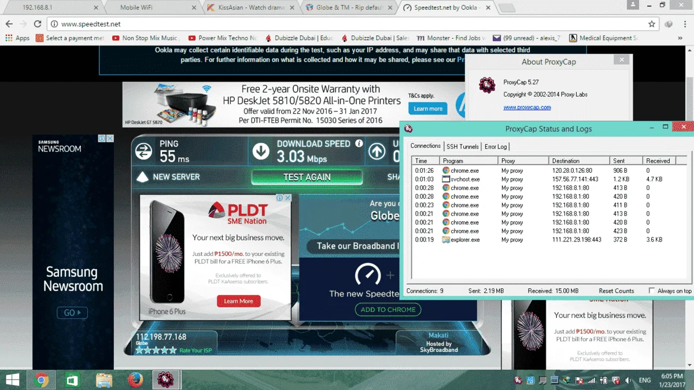The width and height of the screenshot is (694, 390).
Task: Open File Explorer from the taskbar
Action: pyautogui.click(x=104, y=380)
